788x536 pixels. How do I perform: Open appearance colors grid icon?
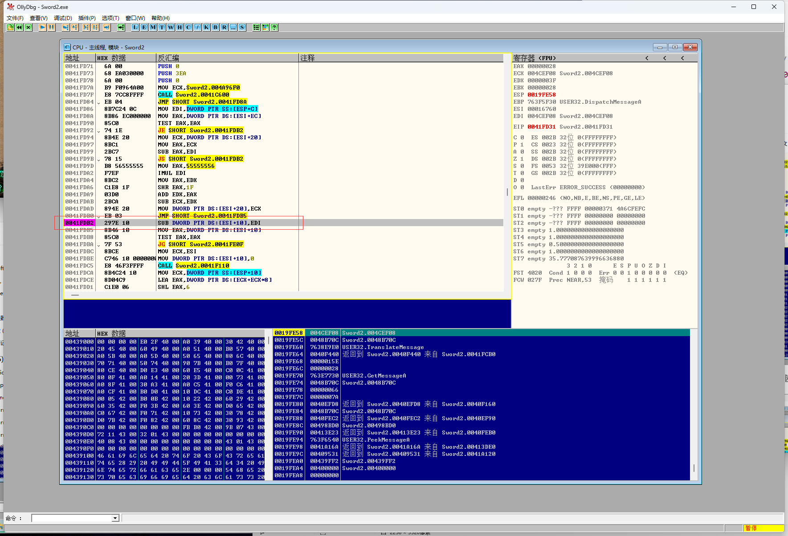click(265, 28)
